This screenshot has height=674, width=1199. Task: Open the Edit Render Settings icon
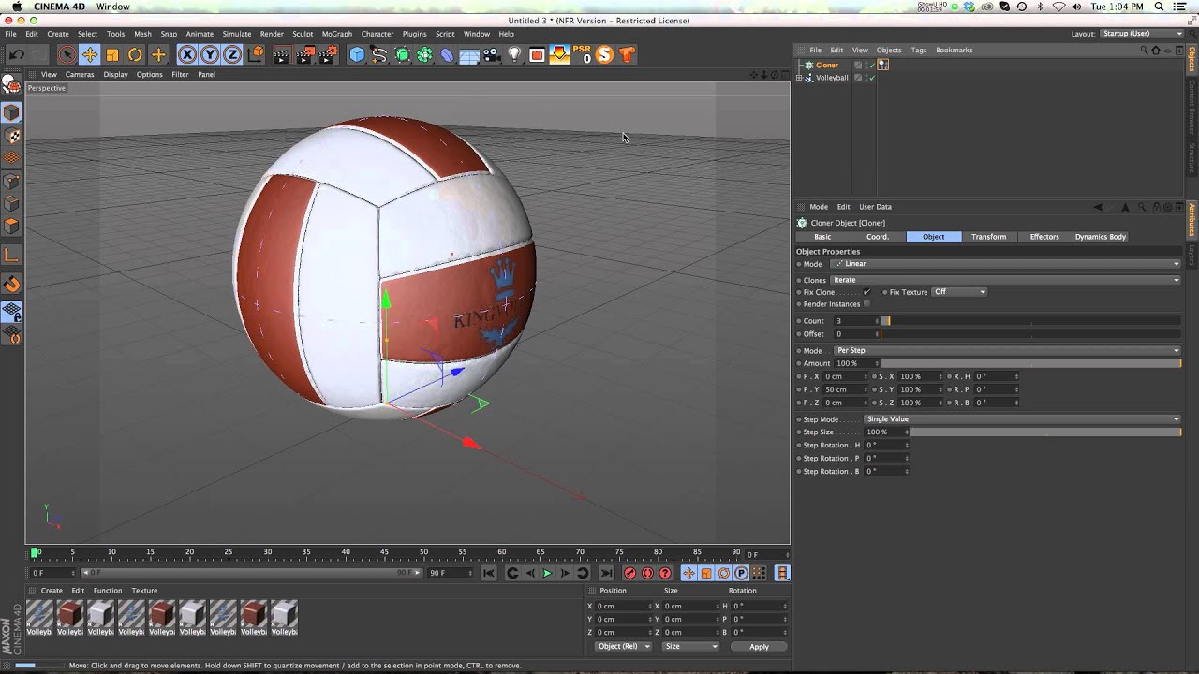[x=328, y=55]
